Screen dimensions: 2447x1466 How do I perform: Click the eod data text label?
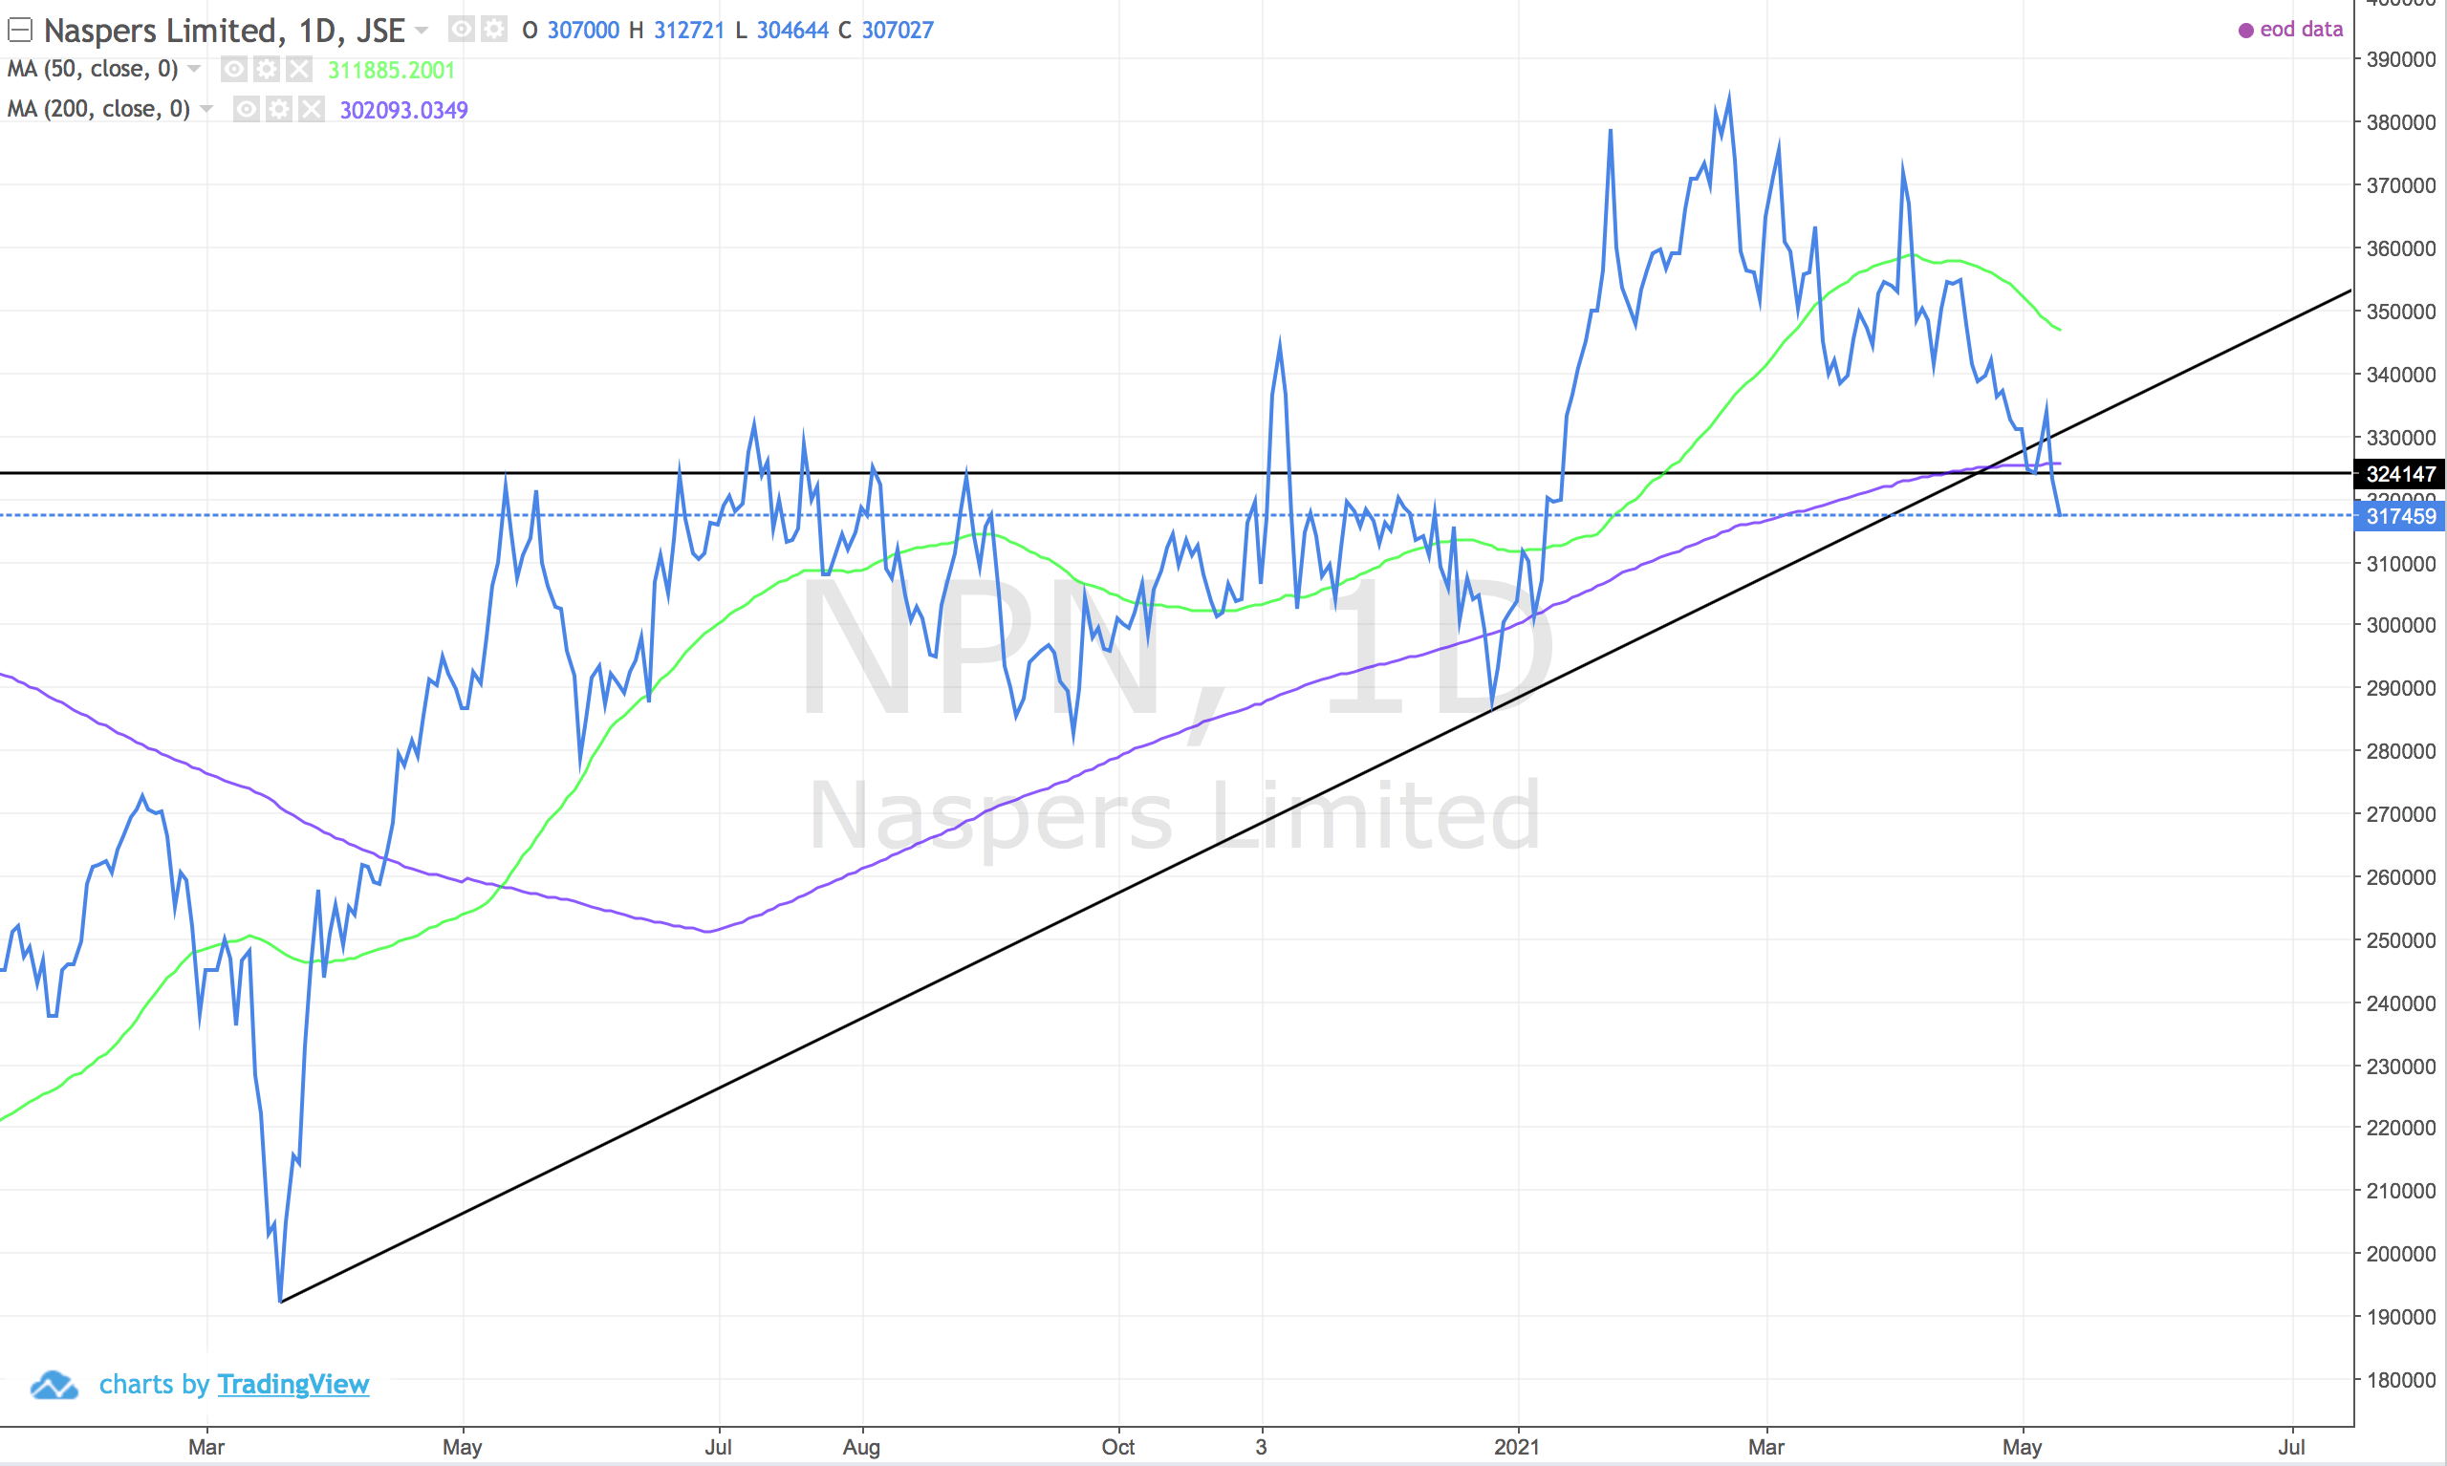pos(2302,30)
